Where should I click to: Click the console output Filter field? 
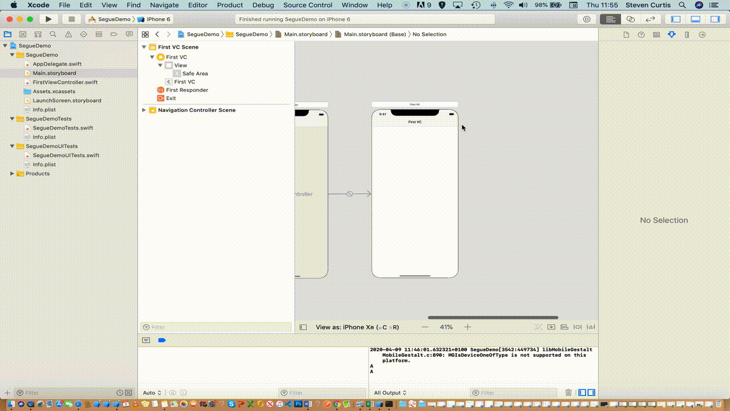pos(513,393)
